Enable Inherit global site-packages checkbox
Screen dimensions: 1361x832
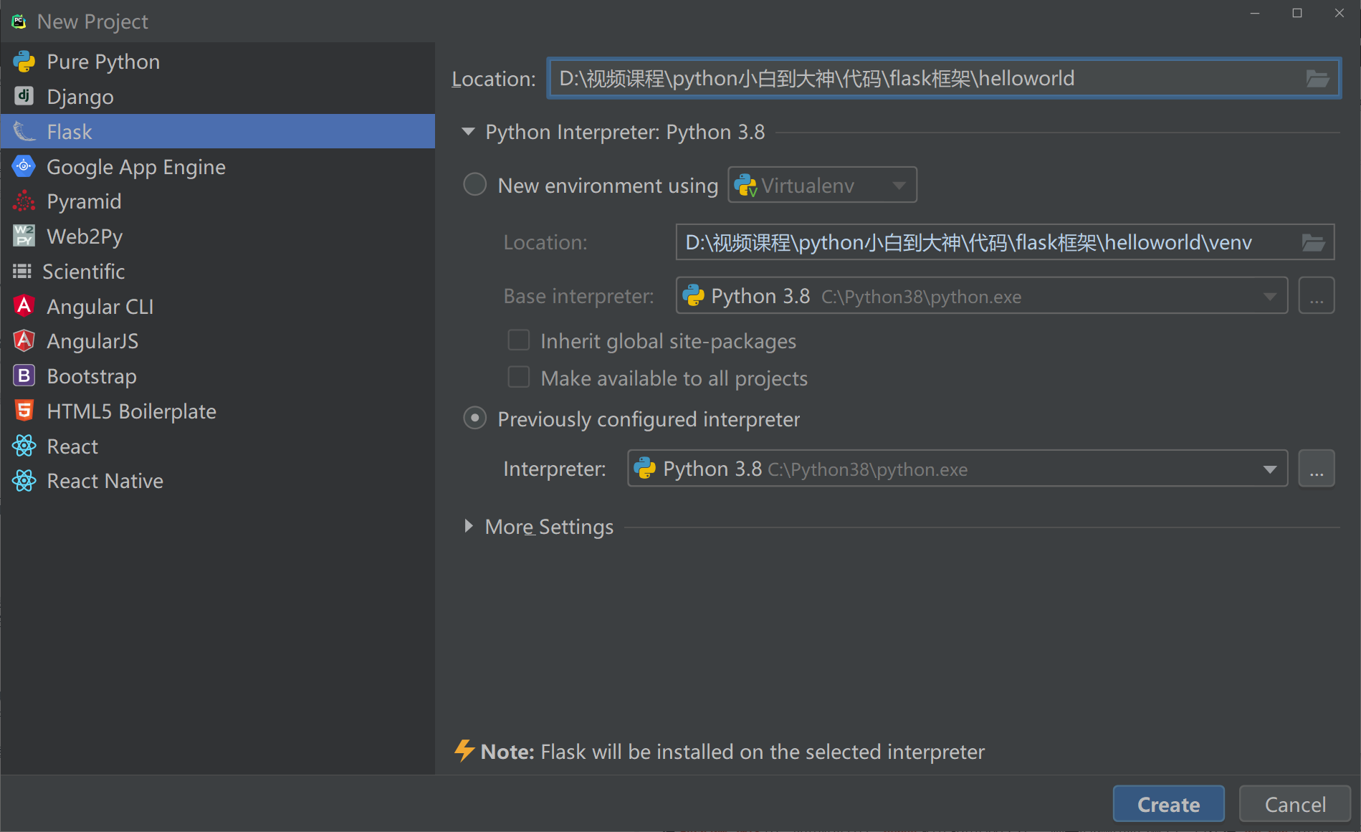tap(518, 340)
